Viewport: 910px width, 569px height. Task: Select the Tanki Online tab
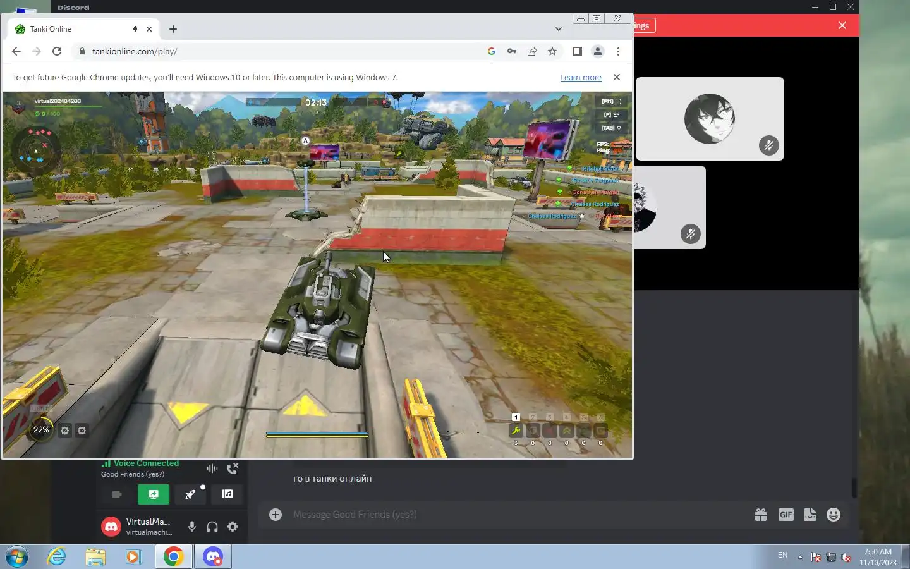[x=83, y=29]
